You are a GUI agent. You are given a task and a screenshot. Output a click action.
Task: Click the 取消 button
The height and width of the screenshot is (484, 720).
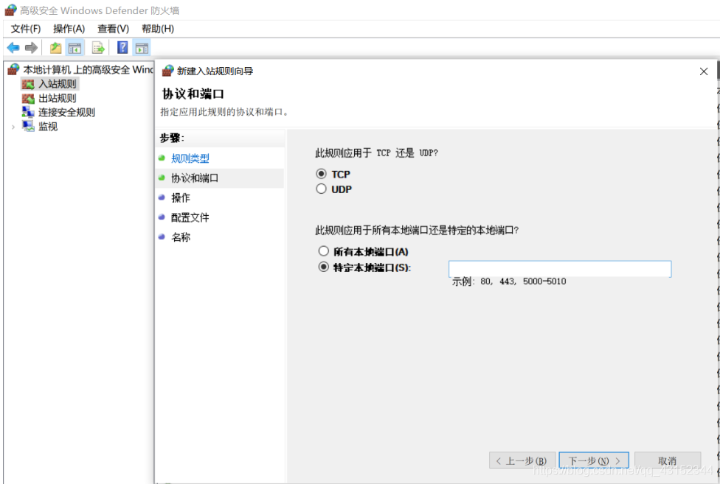[x=667, y=459]
